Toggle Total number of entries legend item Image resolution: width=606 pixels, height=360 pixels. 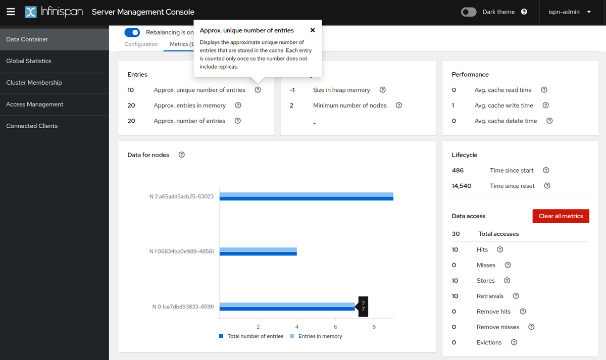click(251, 336)
